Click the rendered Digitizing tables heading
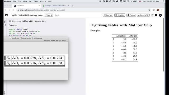Screen dimensions: 169x95 pyautogui.click(x=121, y=25)
